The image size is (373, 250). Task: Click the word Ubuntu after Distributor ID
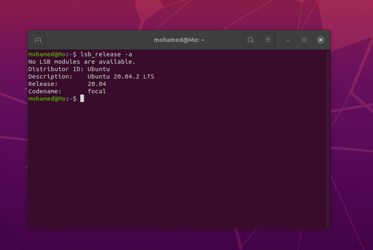[98, 69]
